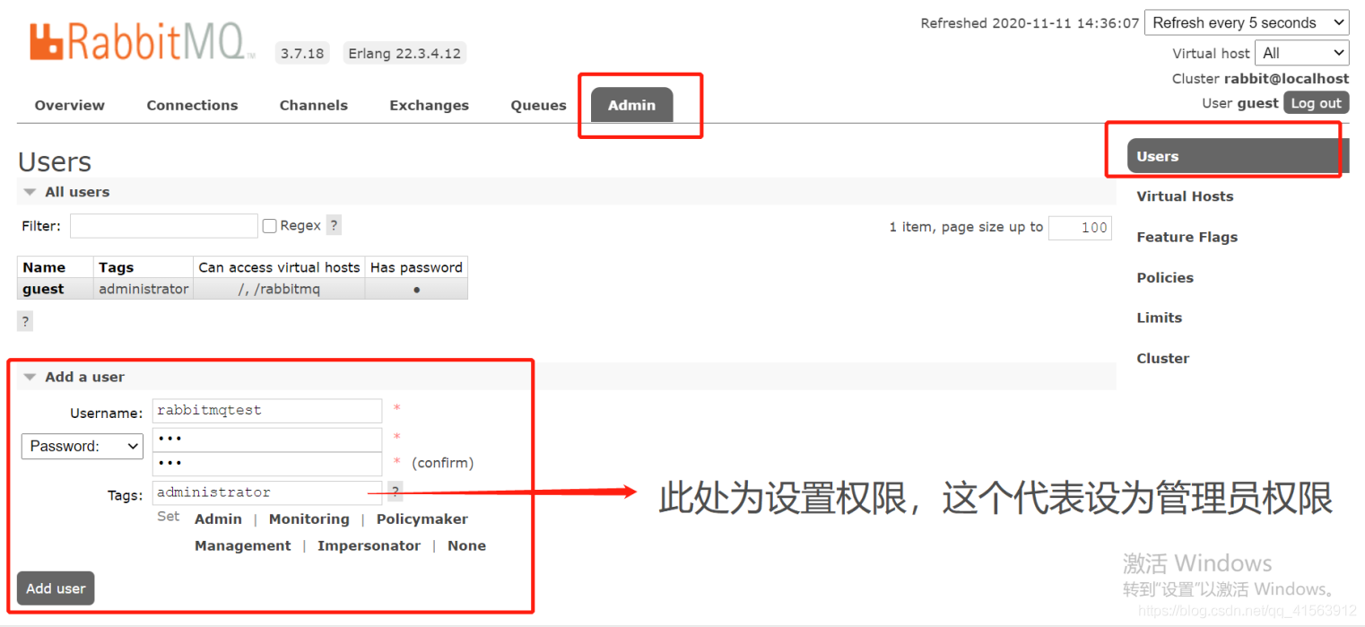
Task: Click Can access virtual hosts header
Action: [279, 267]
